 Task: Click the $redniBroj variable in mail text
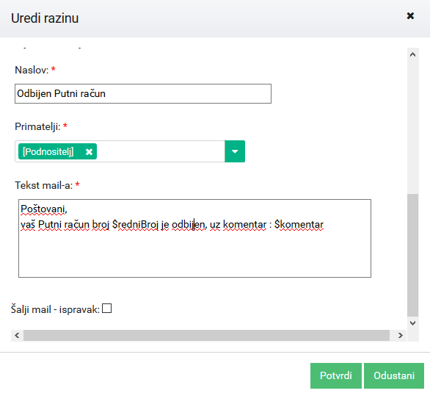136,225
